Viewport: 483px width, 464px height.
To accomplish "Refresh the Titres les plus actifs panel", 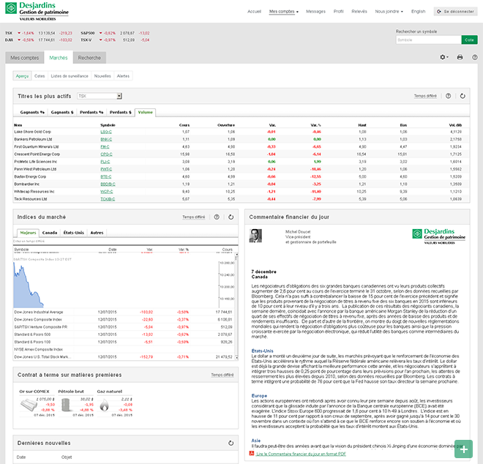I will click(463, 96).
